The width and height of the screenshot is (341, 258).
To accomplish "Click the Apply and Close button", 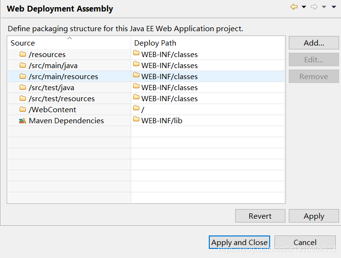I will [239, 242].
